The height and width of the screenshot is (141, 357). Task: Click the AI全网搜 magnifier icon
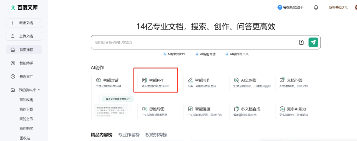point(237,80)
